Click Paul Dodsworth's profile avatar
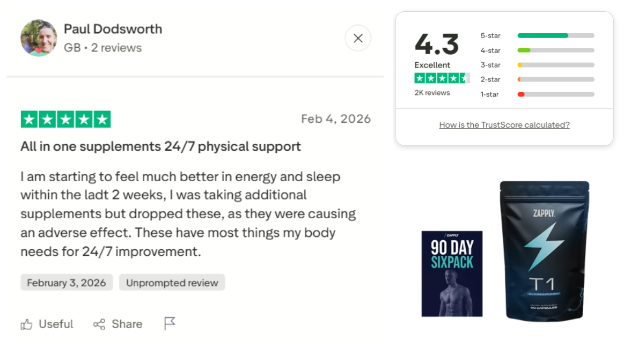This screenshot has width=624, height=348. click(x=39, y=39)
